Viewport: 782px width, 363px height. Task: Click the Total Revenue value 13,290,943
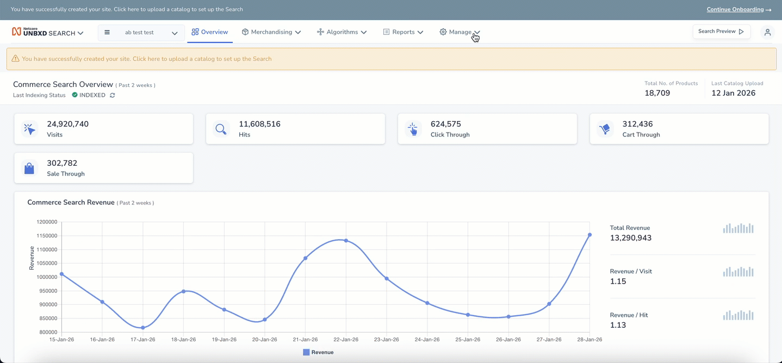631,238
